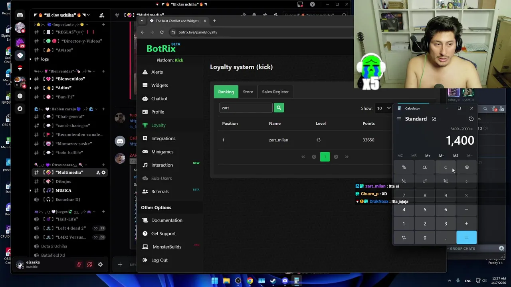Open Discord Explore servers compass icon
The width and height of the screenshot is (511, 287).
tap(20, 108)
